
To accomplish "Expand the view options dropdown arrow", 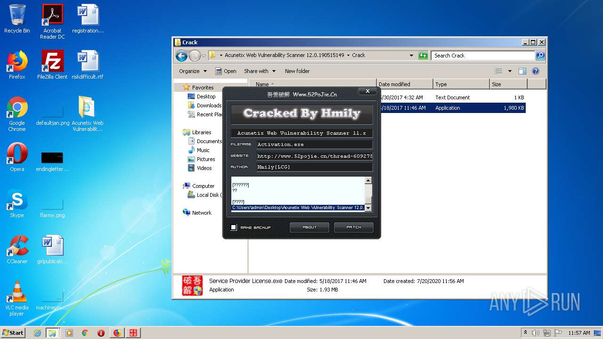I will tap(510, 71).
